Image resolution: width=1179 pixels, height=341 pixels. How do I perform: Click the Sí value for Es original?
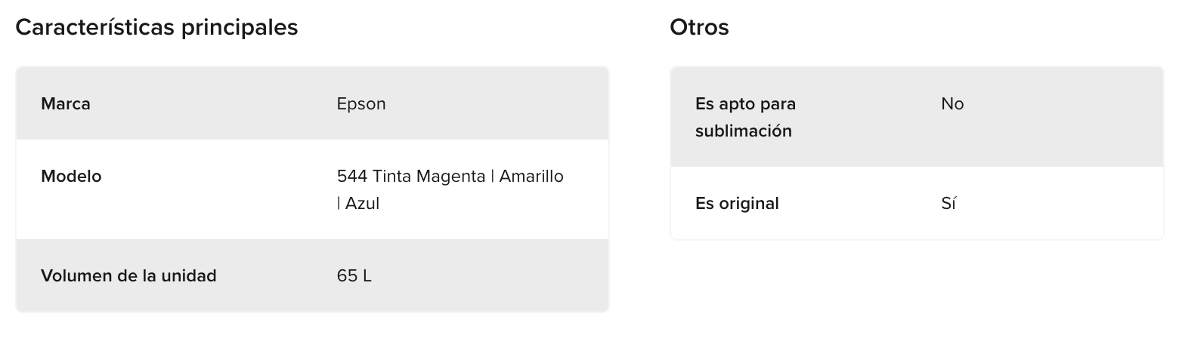click(x=949, y=203)
